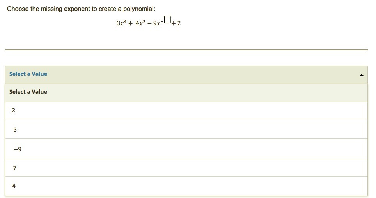Click the plus sign between 3x⁴ and 4x²

130,23
